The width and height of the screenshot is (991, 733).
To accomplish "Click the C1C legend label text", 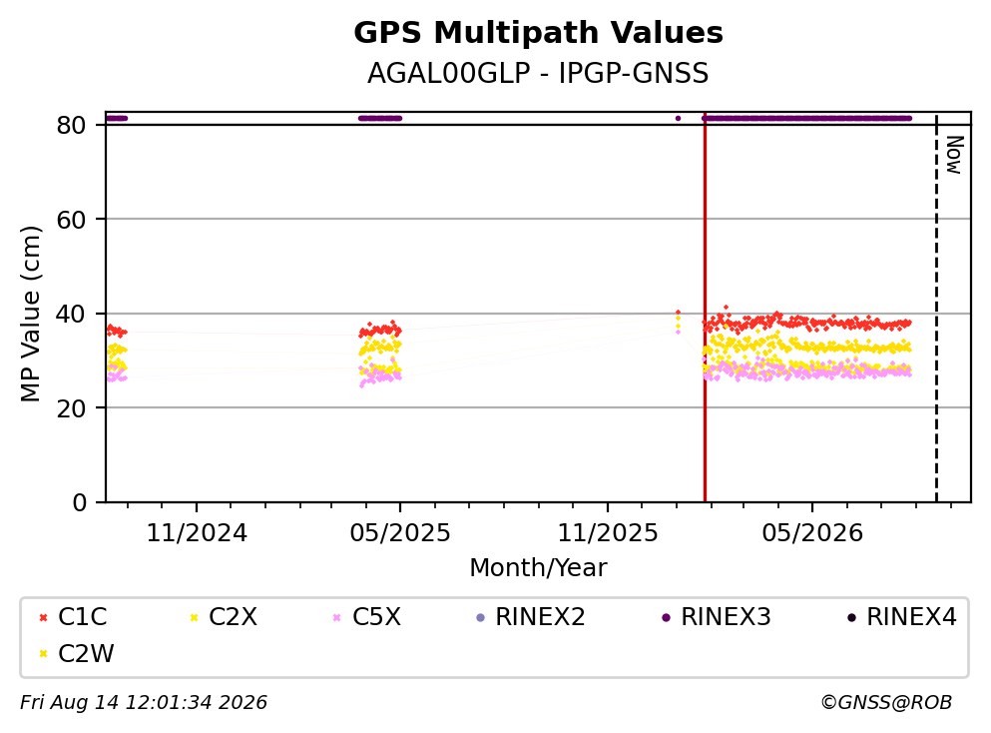I will 82,617.
